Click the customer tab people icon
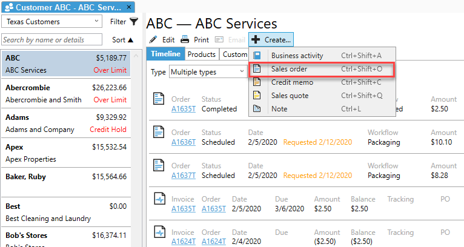The height and width of the screenshot is (247, 464). pos(9,7)
